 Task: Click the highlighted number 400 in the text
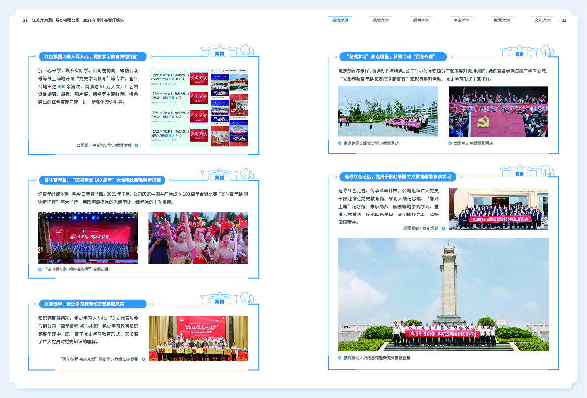[x=62, y=87]
